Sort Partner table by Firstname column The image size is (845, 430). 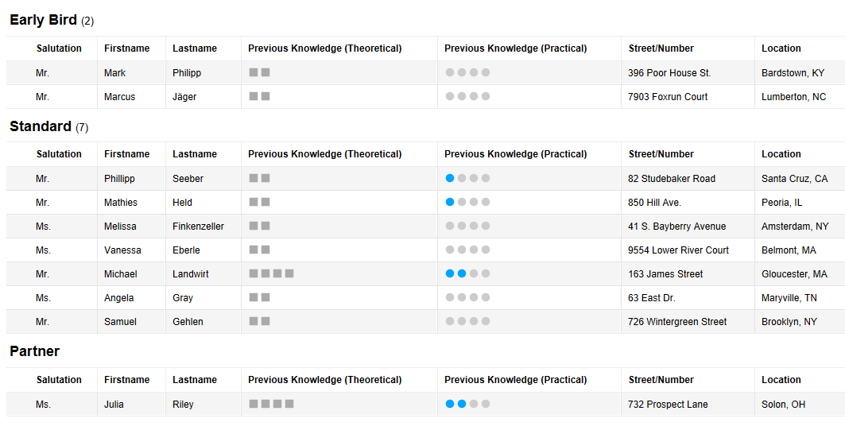click(x=126, y=380)
